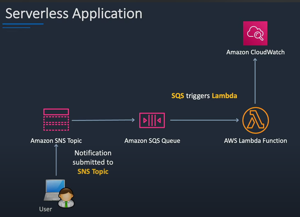Click the lambda symbol inside the orange circle
This screenshot has height=217, width=300.
[256, 120]
